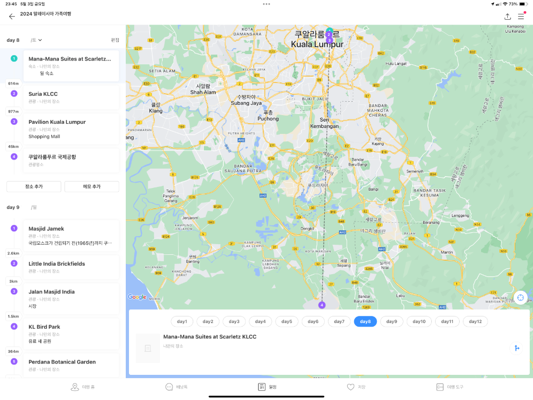This screenshot has height=400, width=533.
Task: Open the Masjid Jamek itinerary card
Action: [71, 236]
